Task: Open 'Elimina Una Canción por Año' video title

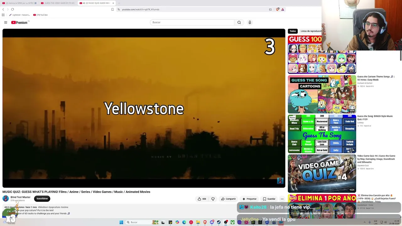Action: 377,198
